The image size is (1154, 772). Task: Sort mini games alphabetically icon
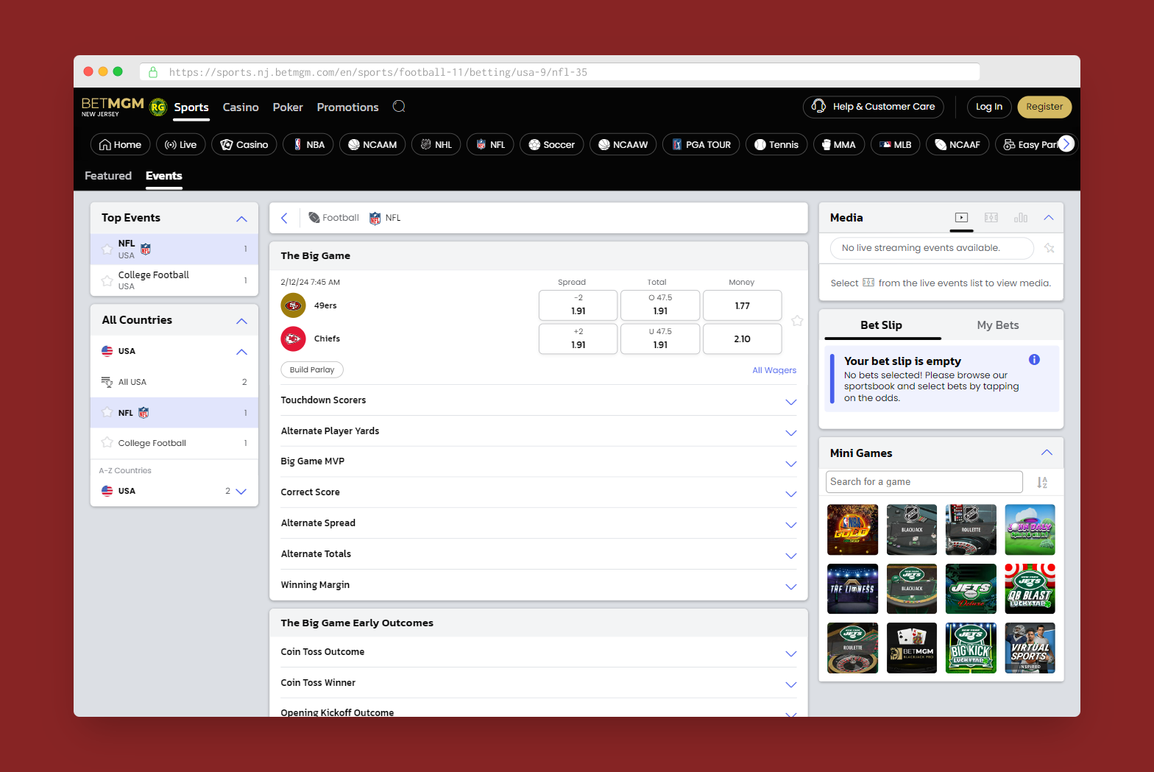1042,482
